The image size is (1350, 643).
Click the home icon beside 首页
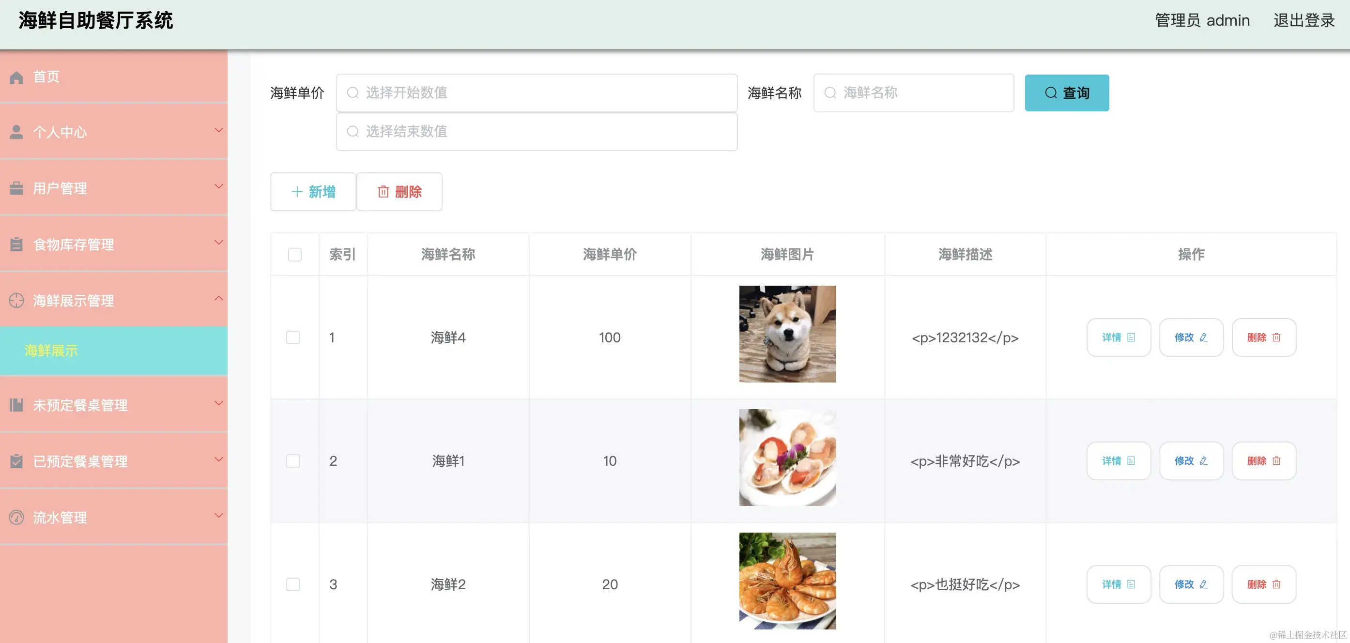point(16,77)
